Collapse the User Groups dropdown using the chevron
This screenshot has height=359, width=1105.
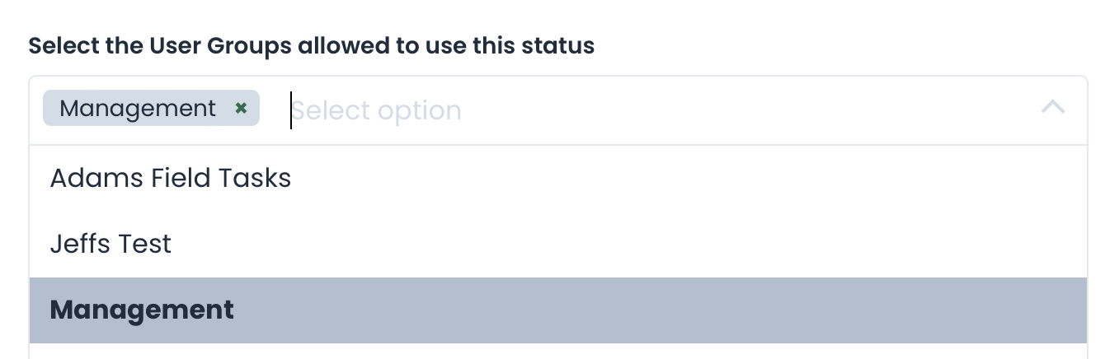(x=1053, y=108)
